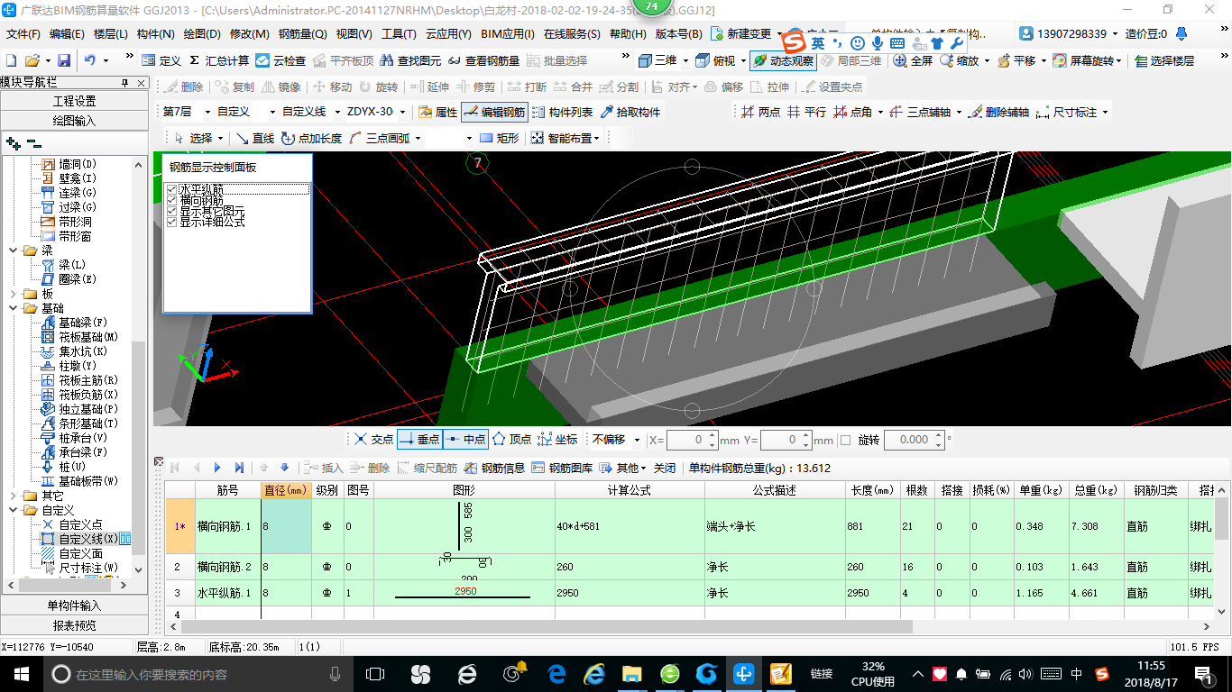This screenshot has height=692, width=1232.
Task: Select 筏板基础(M) in the tree
Action: [x=88, y=337]
